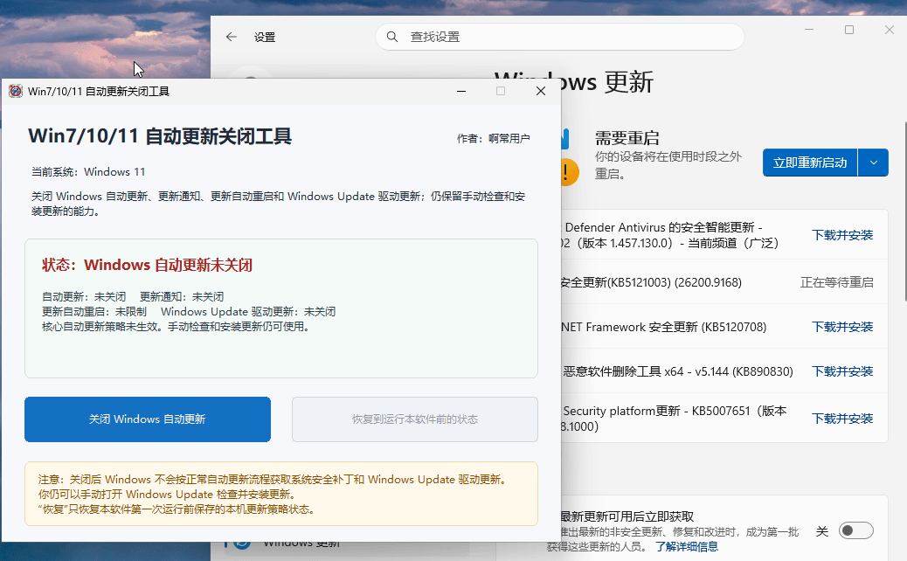Click the search magnifier icon in Settings
Image resolution: width=907 pixels, height=561 pixels.
click(x=392, y=37)
